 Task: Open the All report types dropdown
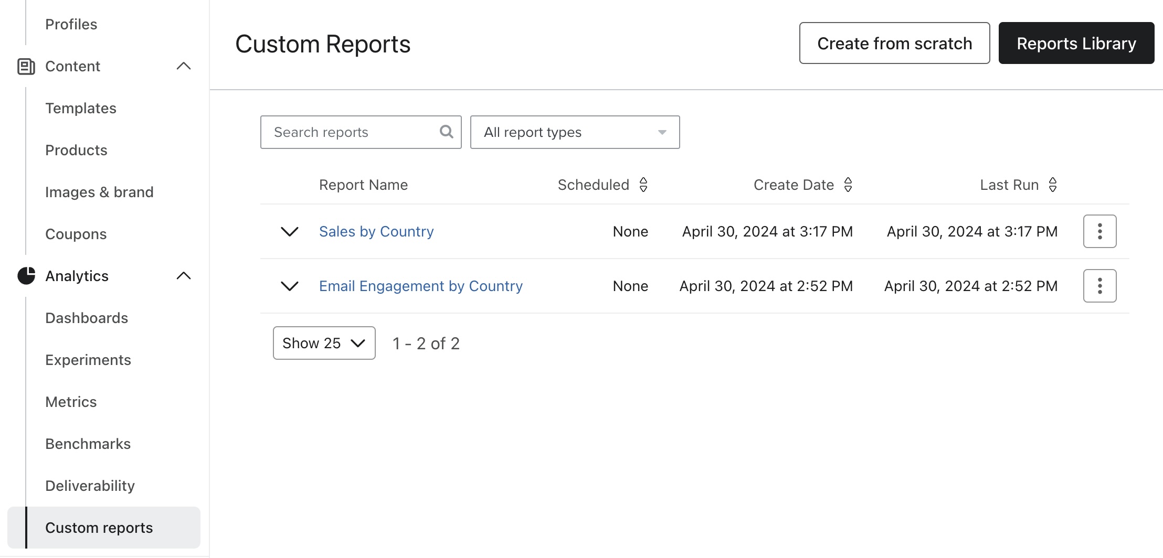pos(575,132)
